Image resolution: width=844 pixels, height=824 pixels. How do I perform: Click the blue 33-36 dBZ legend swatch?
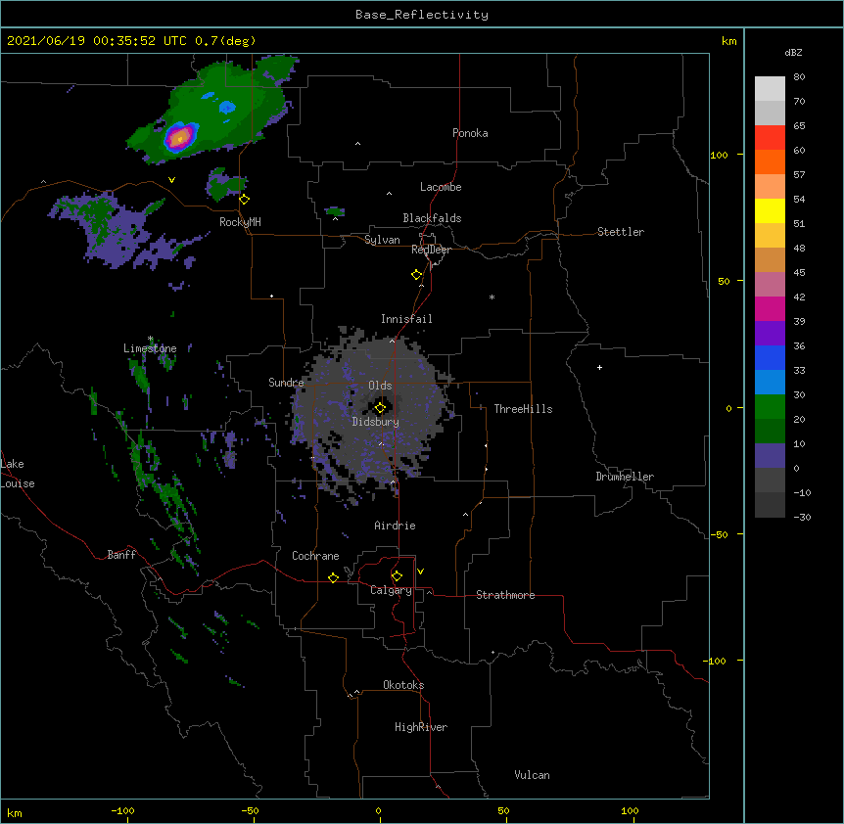tap(770, 357)
